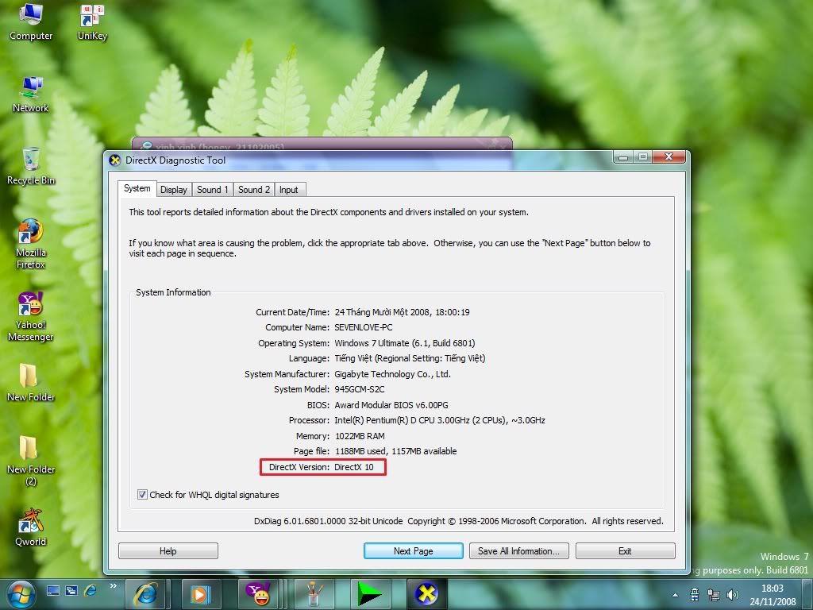The height and width of the screenshot is (610, 813).
Task: Click the Intel Pentium D processor value
Action: (x=440, y=420)
